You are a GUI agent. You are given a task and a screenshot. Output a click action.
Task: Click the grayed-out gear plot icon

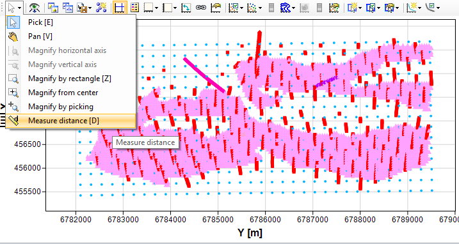tap(305, 7)
